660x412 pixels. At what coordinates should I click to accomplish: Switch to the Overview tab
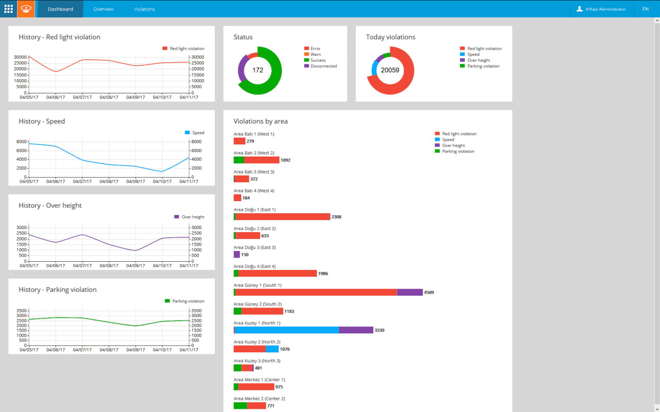click(x=103, y=9)
